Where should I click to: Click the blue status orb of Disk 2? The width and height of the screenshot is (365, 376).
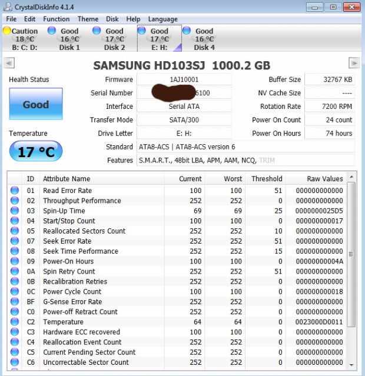pyautogui.click(x=97, y=31)
